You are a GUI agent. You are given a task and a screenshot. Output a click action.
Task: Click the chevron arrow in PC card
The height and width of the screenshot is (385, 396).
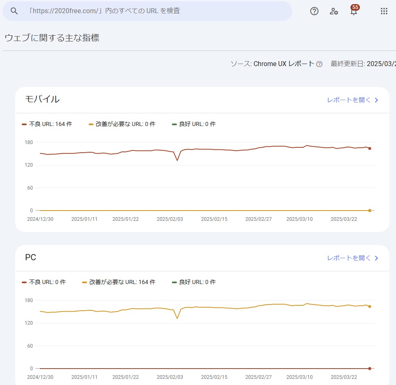(376, 258)
